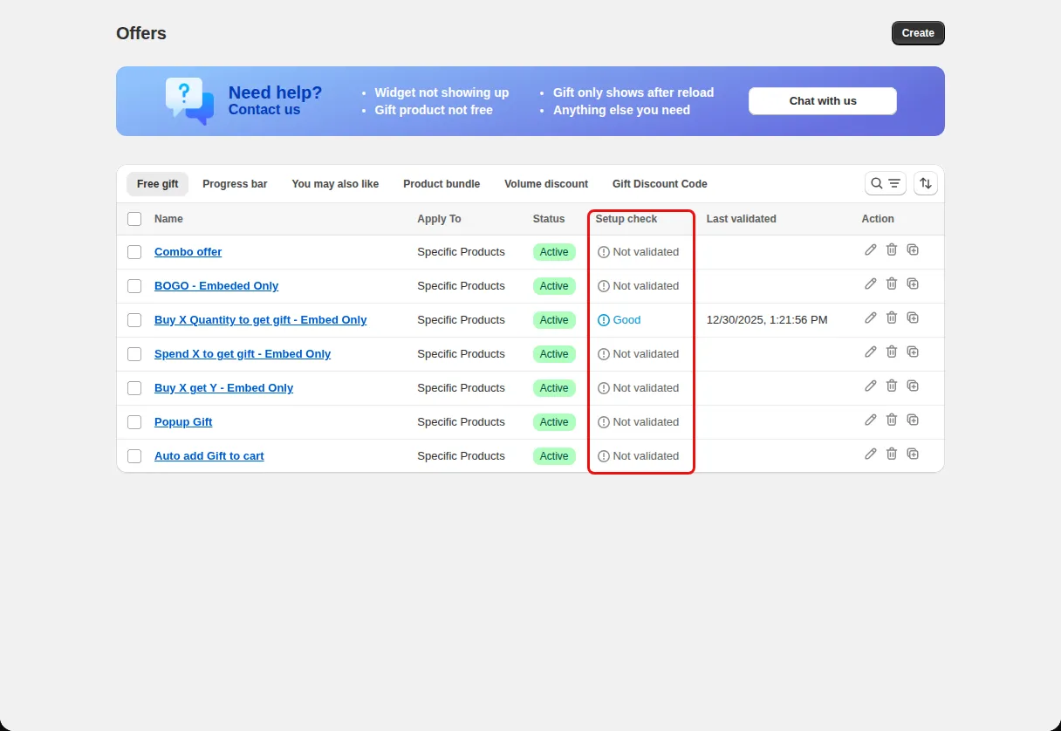
Task: Duplicate Spend X to get gift offer
Action: pos(913,352)
